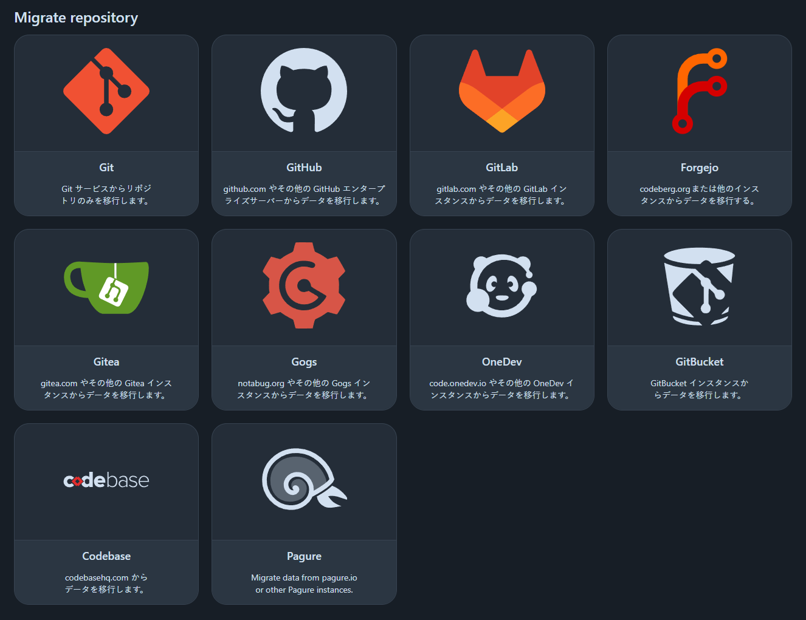Choose the OneDev card title
The height and width of the screenshot is (620, 806).
pos(502,362)
